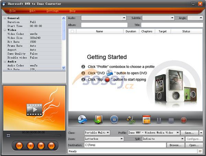Open the Help menu
Image resolution: width=206 pixels, height=156 pixels.
[x=72, y=11]
